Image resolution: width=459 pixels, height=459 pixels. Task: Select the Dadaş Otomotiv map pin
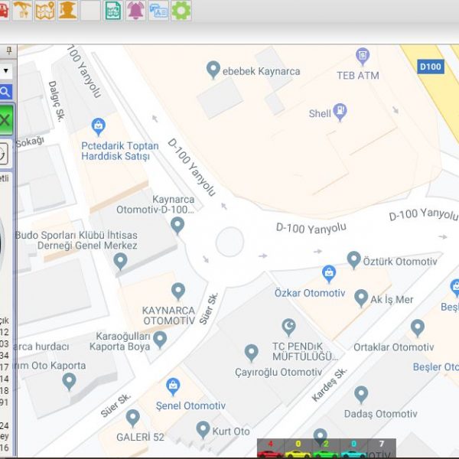[x=361, y=394]
